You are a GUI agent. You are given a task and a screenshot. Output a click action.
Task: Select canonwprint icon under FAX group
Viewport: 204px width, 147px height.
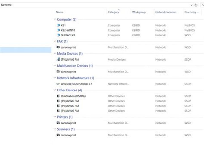pos(58,47)
